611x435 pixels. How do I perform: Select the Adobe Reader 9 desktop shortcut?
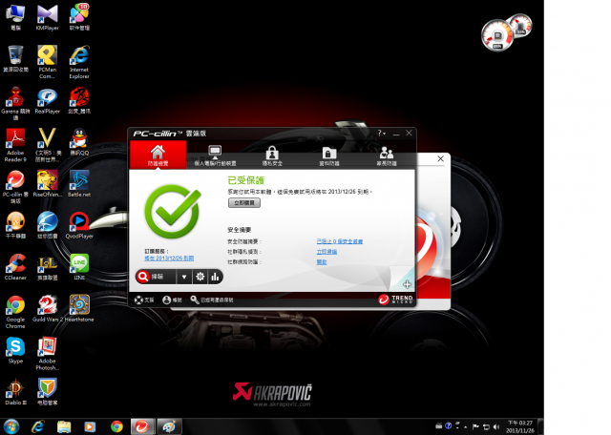pos(15,145)
